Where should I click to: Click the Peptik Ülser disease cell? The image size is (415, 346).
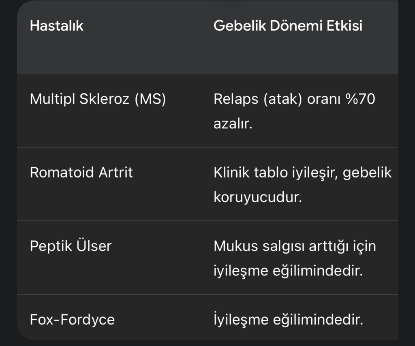(71, 246)
